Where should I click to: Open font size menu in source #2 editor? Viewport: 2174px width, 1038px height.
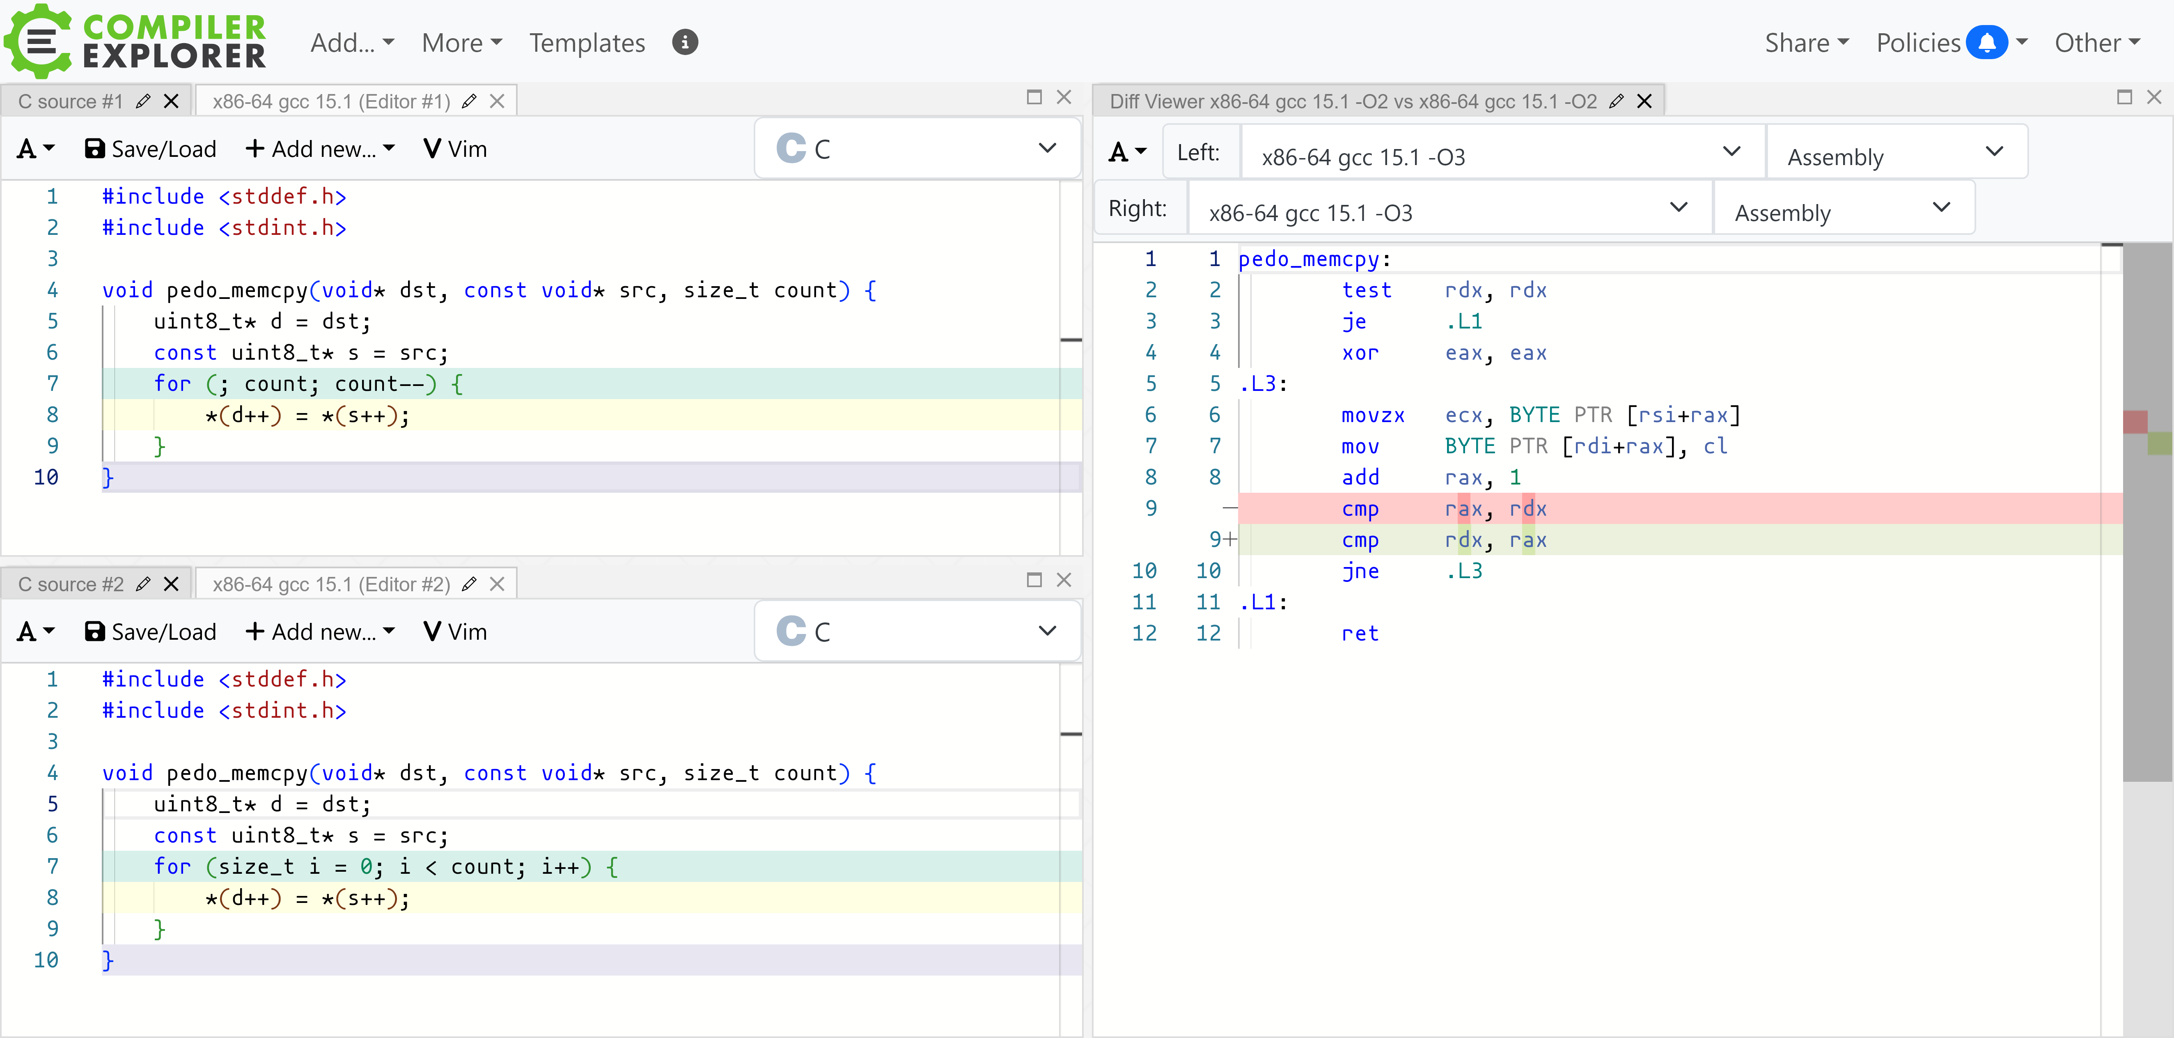[x=35, y=632]
